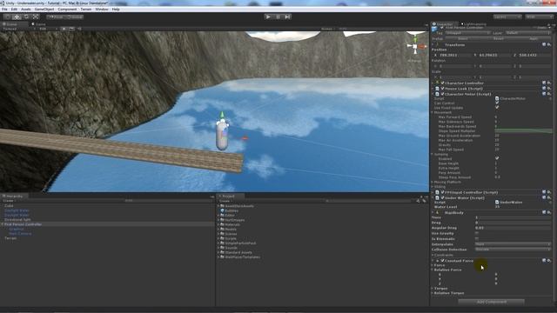Open the Character Controller gear menu

pos(549,83)
